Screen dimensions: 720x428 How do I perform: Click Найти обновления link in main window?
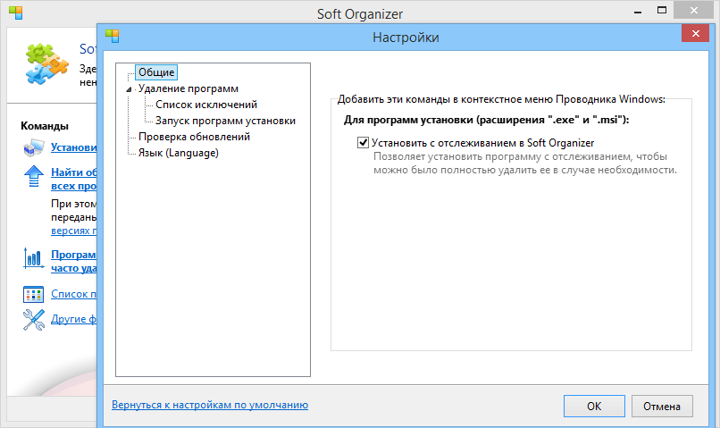(73, 179)
